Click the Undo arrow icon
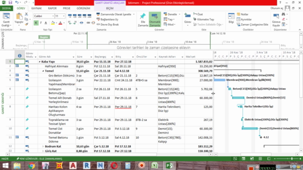Screen dimensions: 303x170 point(17,3)
